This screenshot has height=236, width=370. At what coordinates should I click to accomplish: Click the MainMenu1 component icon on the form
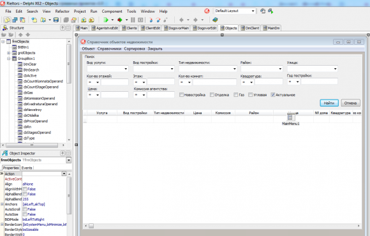[290, 117]
